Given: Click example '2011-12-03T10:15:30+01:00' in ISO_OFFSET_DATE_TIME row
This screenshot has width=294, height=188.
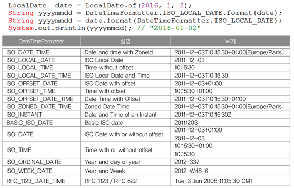Looking at the screenshot, I should coord(210,99).
